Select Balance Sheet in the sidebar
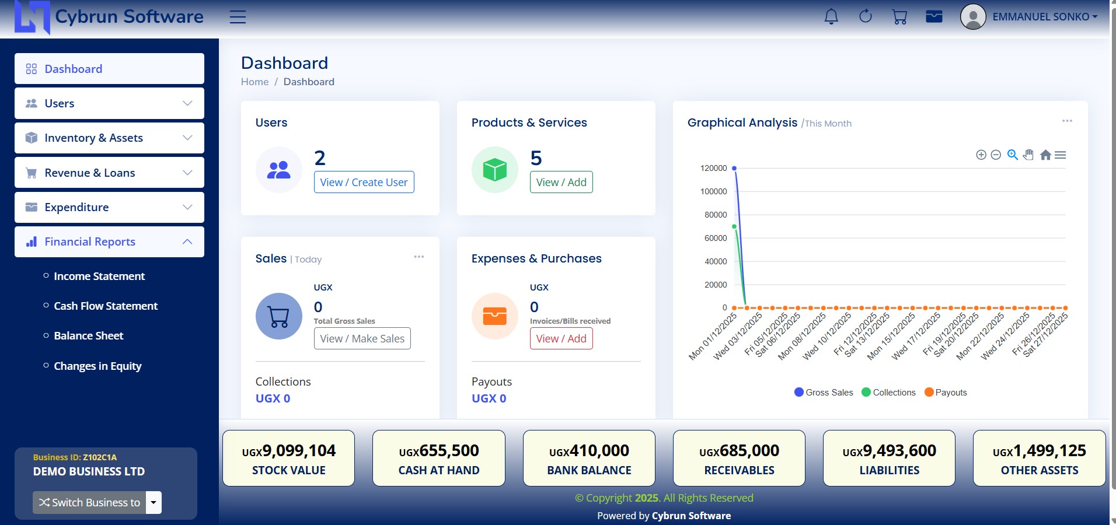 (88, 335)
